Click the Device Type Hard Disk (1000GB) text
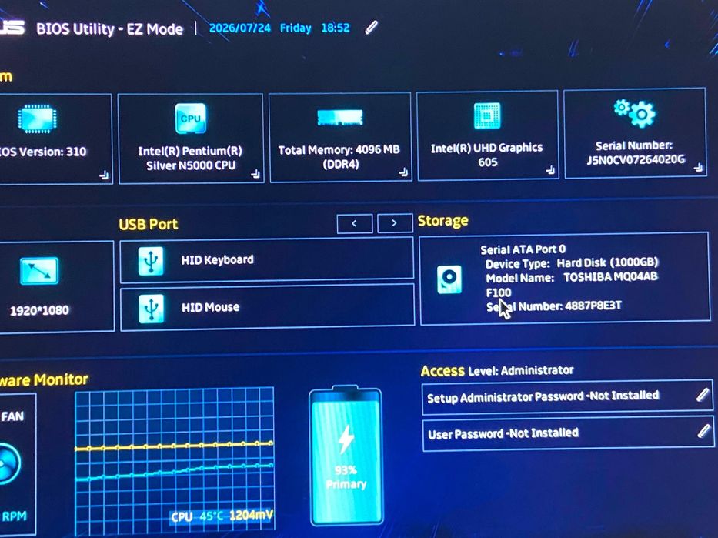This screenshot has height=538, width=718. 572,263
